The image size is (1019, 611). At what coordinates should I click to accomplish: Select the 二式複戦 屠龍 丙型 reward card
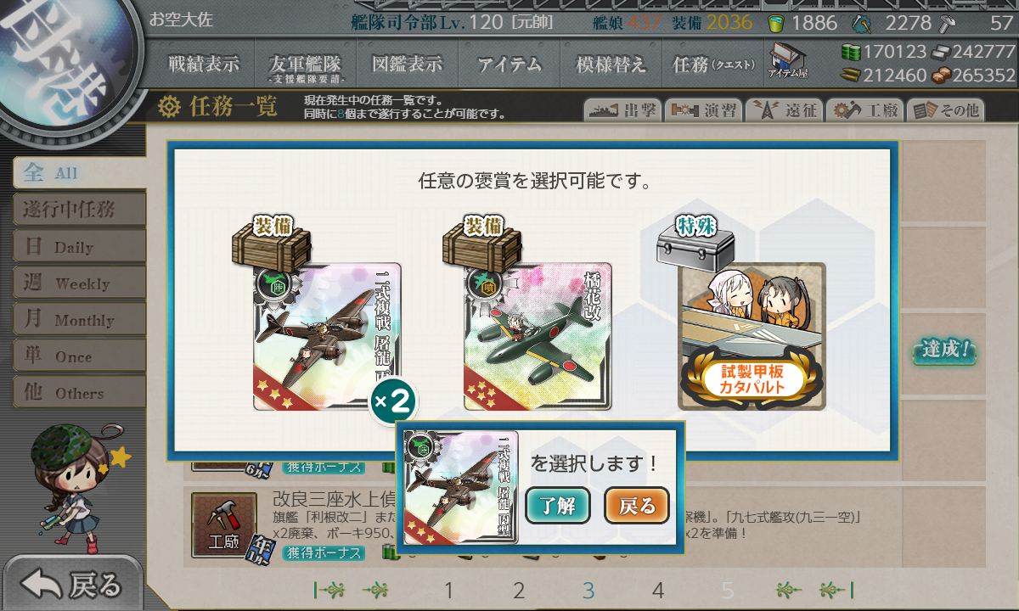327,337
